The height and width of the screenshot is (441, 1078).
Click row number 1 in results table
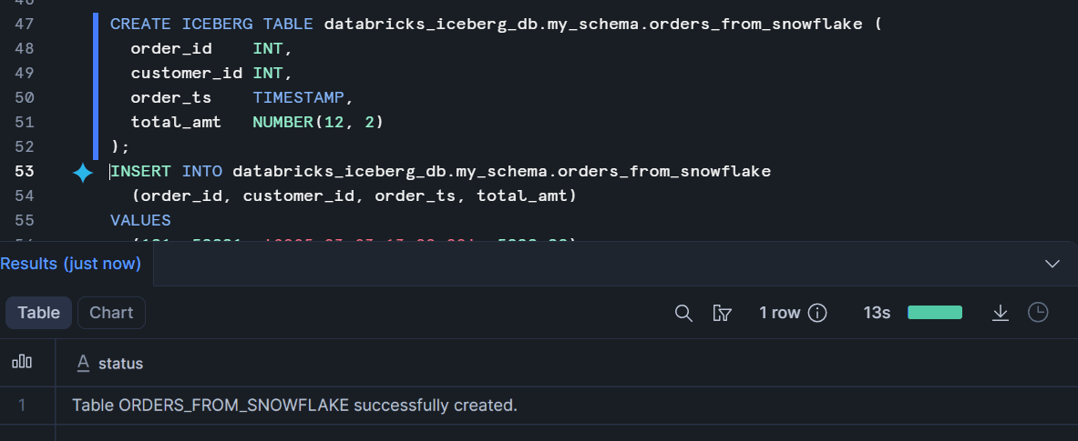[22, 406]
